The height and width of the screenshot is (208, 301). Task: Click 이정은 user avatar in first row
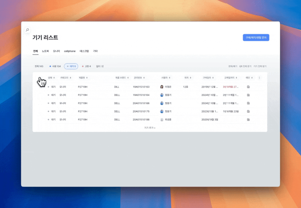click(162, 87)
